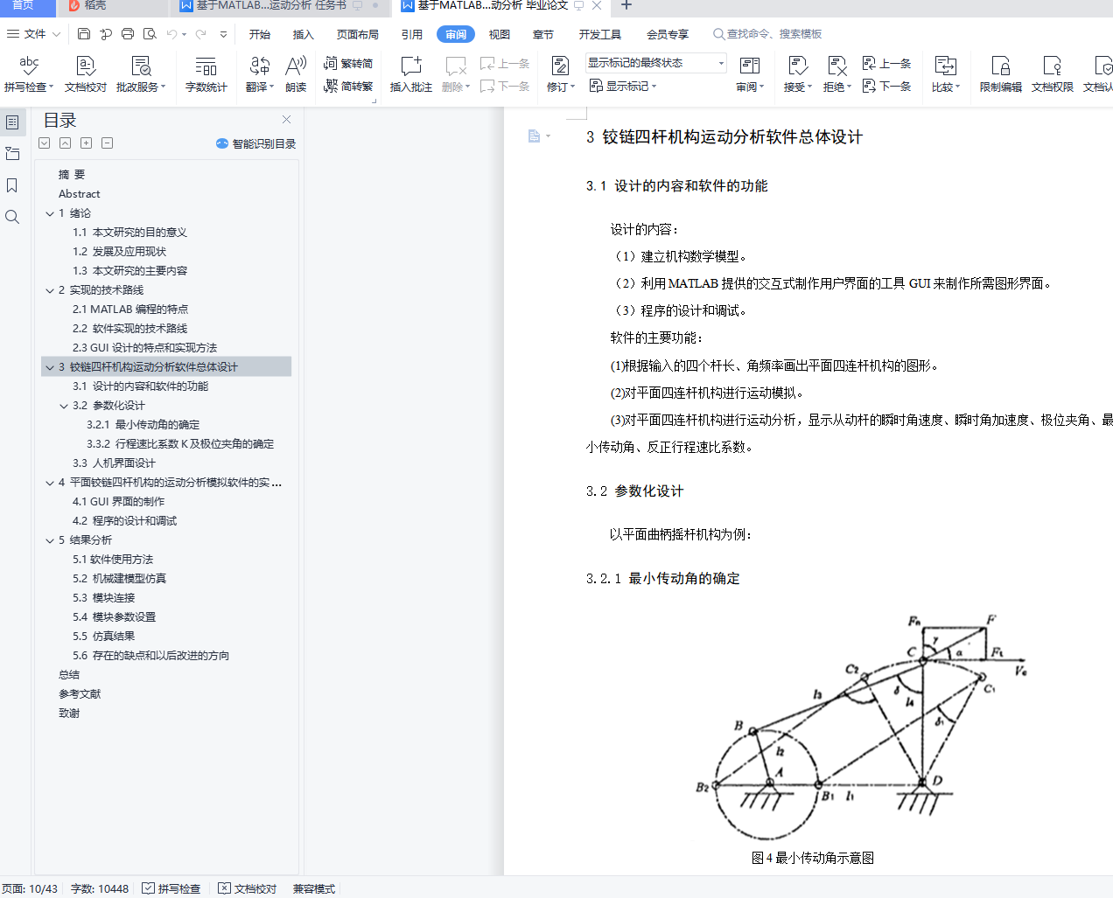Collapse the '5 结果分析' outline node
Screen dimensions: 1113x898
(50, 540)
